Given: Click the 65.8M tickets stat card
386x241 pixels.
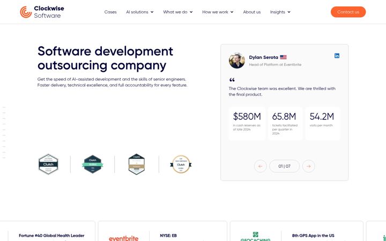Looking at the screenshot, I should pyautogui.click(x=285, y=124).
